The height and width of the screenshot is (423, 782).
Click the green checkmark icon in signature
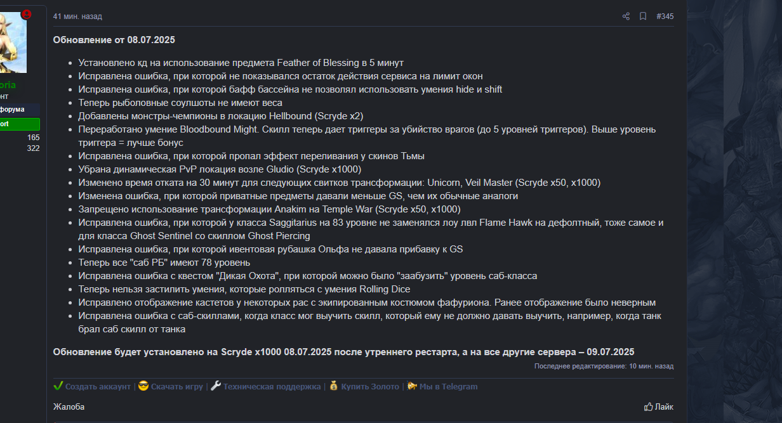click(x=58, y=386)
